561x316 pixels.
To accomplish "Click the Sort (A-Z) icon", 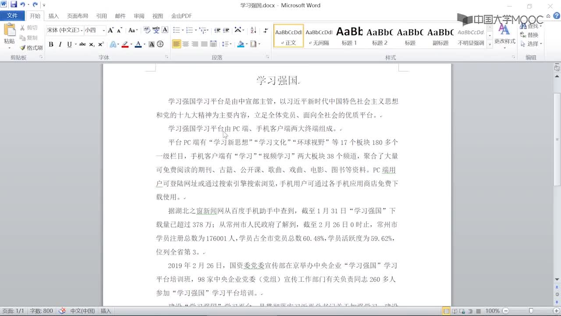I will pyautogui.click(x=253, y=30).
